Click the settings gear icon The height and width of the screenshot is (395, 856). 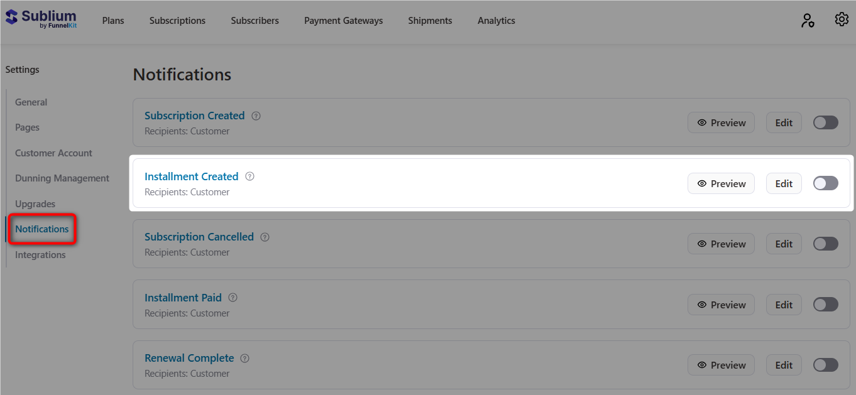click(842, 19)
